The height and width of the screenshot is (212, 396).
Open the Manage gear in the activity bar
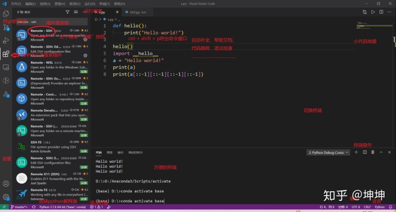click(6, 197)
